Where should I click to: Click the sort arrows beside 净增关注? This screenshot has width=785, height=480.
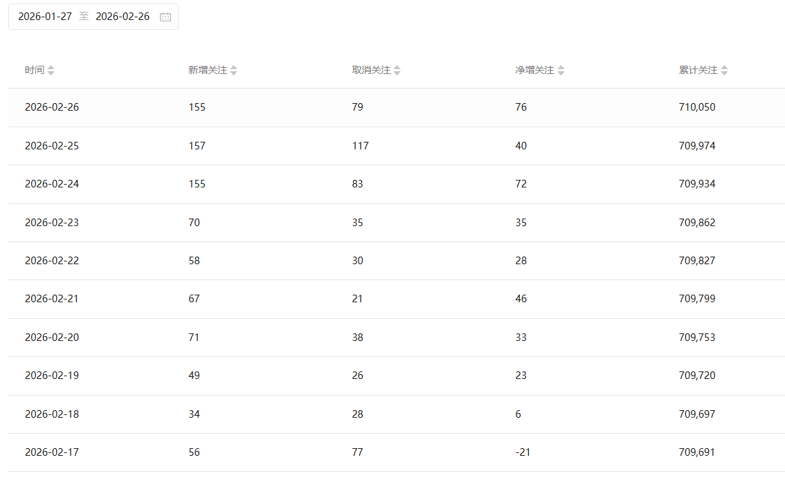pyautogui.click(x=561, y=71)
